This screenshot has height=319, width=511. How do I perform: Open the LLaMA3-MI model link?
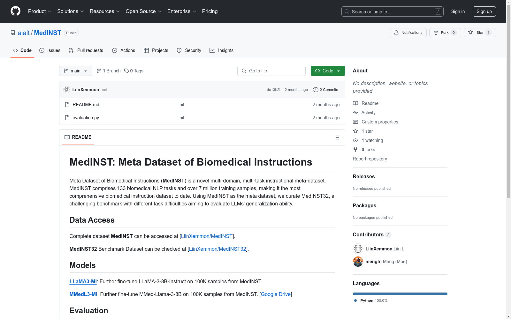(x=83, y=281)
